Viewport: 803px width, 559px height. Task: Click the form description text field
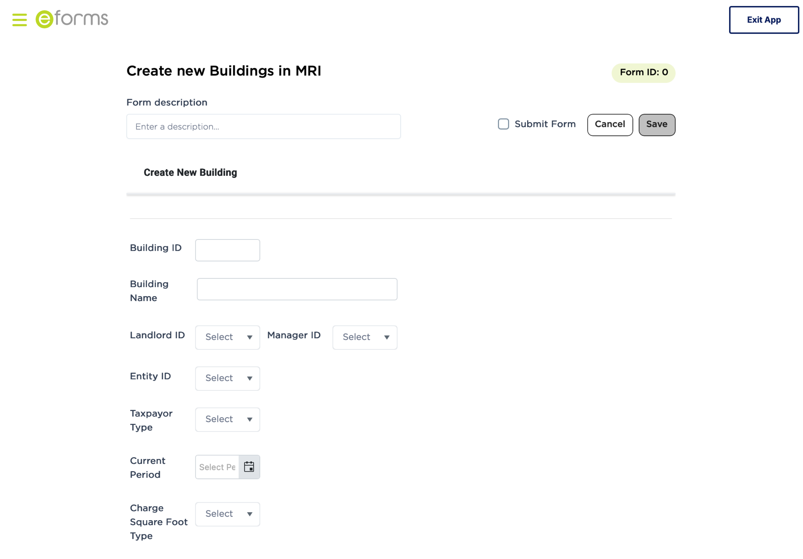coord(263,126)
